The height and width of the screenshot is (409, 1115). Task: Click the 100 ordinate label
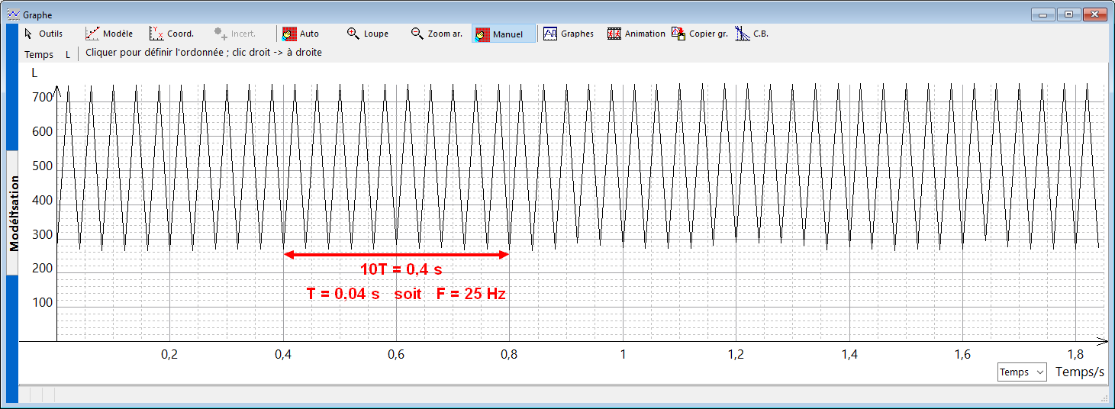[42, 303]
